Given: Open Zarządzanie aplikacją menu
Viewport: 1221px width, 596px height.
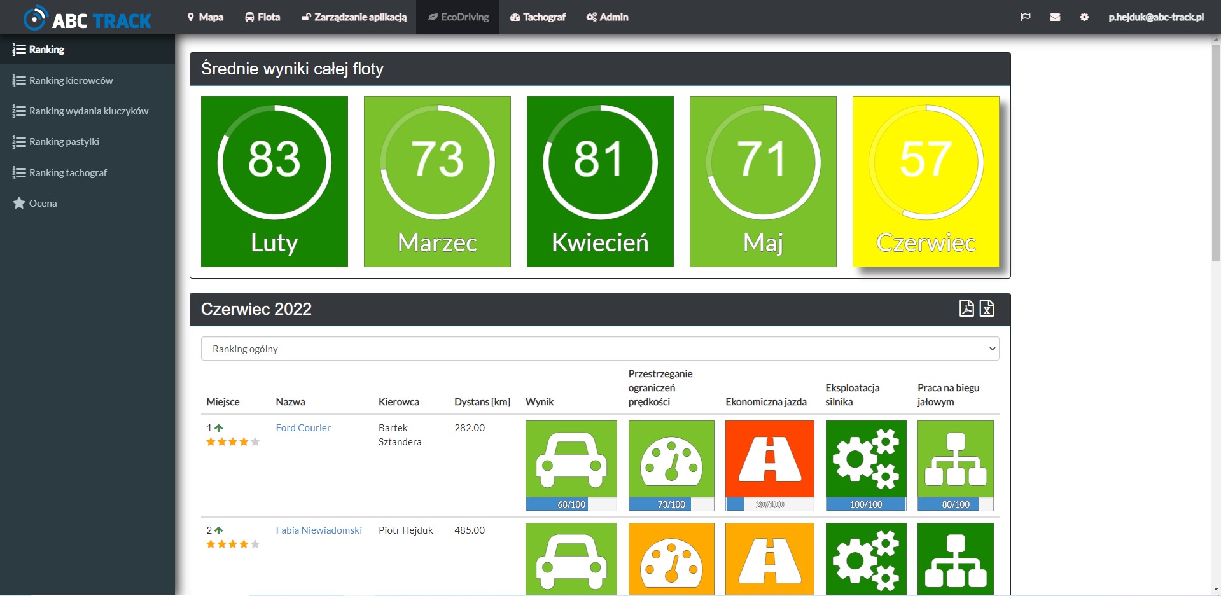Looking at the screenshot, I should [x=354, y=17].
